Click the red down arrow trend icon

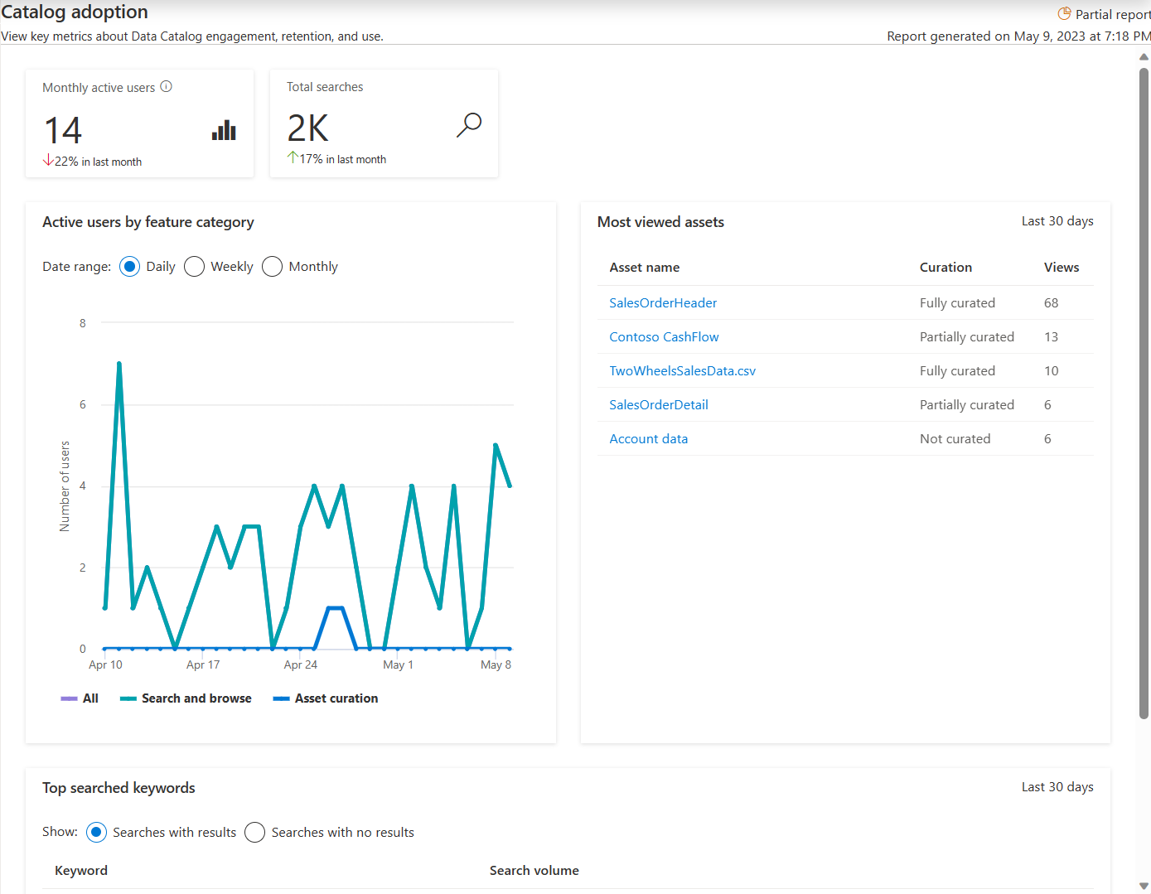tap(48, 160)
